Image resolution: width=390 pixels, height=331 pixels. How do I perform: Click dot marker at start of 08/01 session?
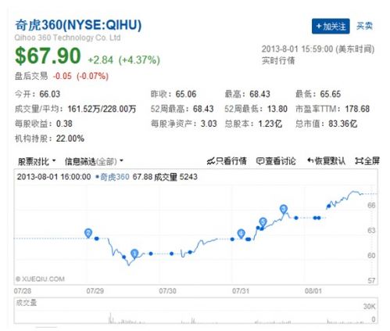[329, 207]
